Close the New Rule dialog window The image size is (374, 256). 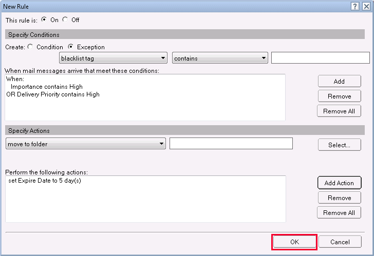click(365, 6)
